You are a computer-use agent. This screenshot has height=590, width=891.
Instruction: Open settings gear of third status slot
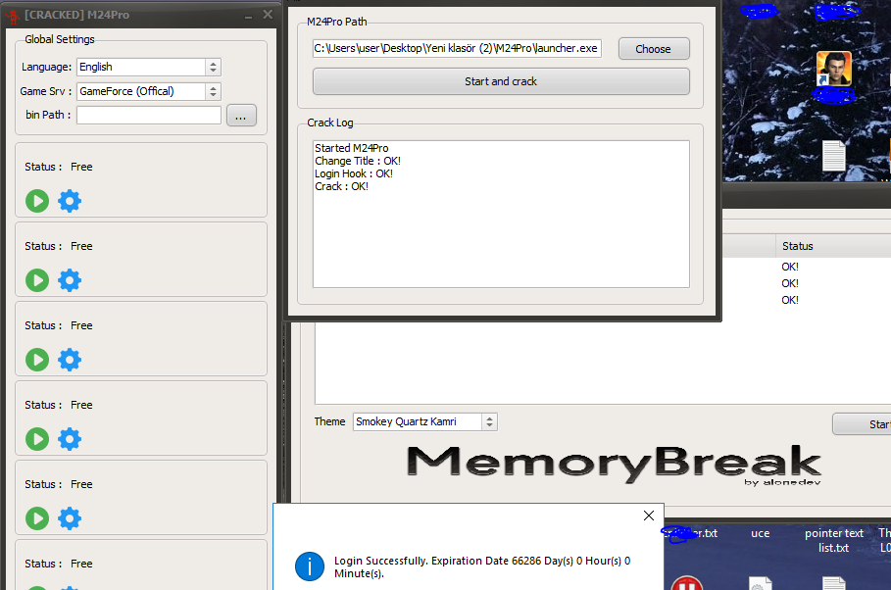pyautogui.click(x=70, y=360)
